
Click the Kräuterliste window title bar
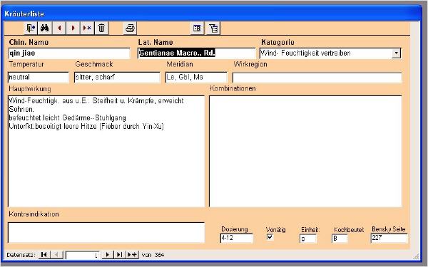212,14
